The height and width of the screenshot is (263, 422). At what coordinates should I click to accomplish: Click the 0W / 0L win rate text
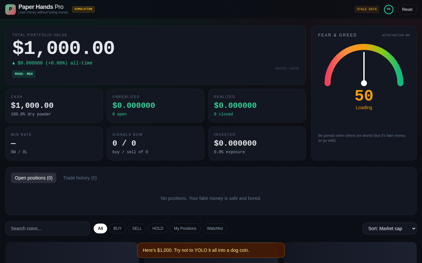point(19,152)
